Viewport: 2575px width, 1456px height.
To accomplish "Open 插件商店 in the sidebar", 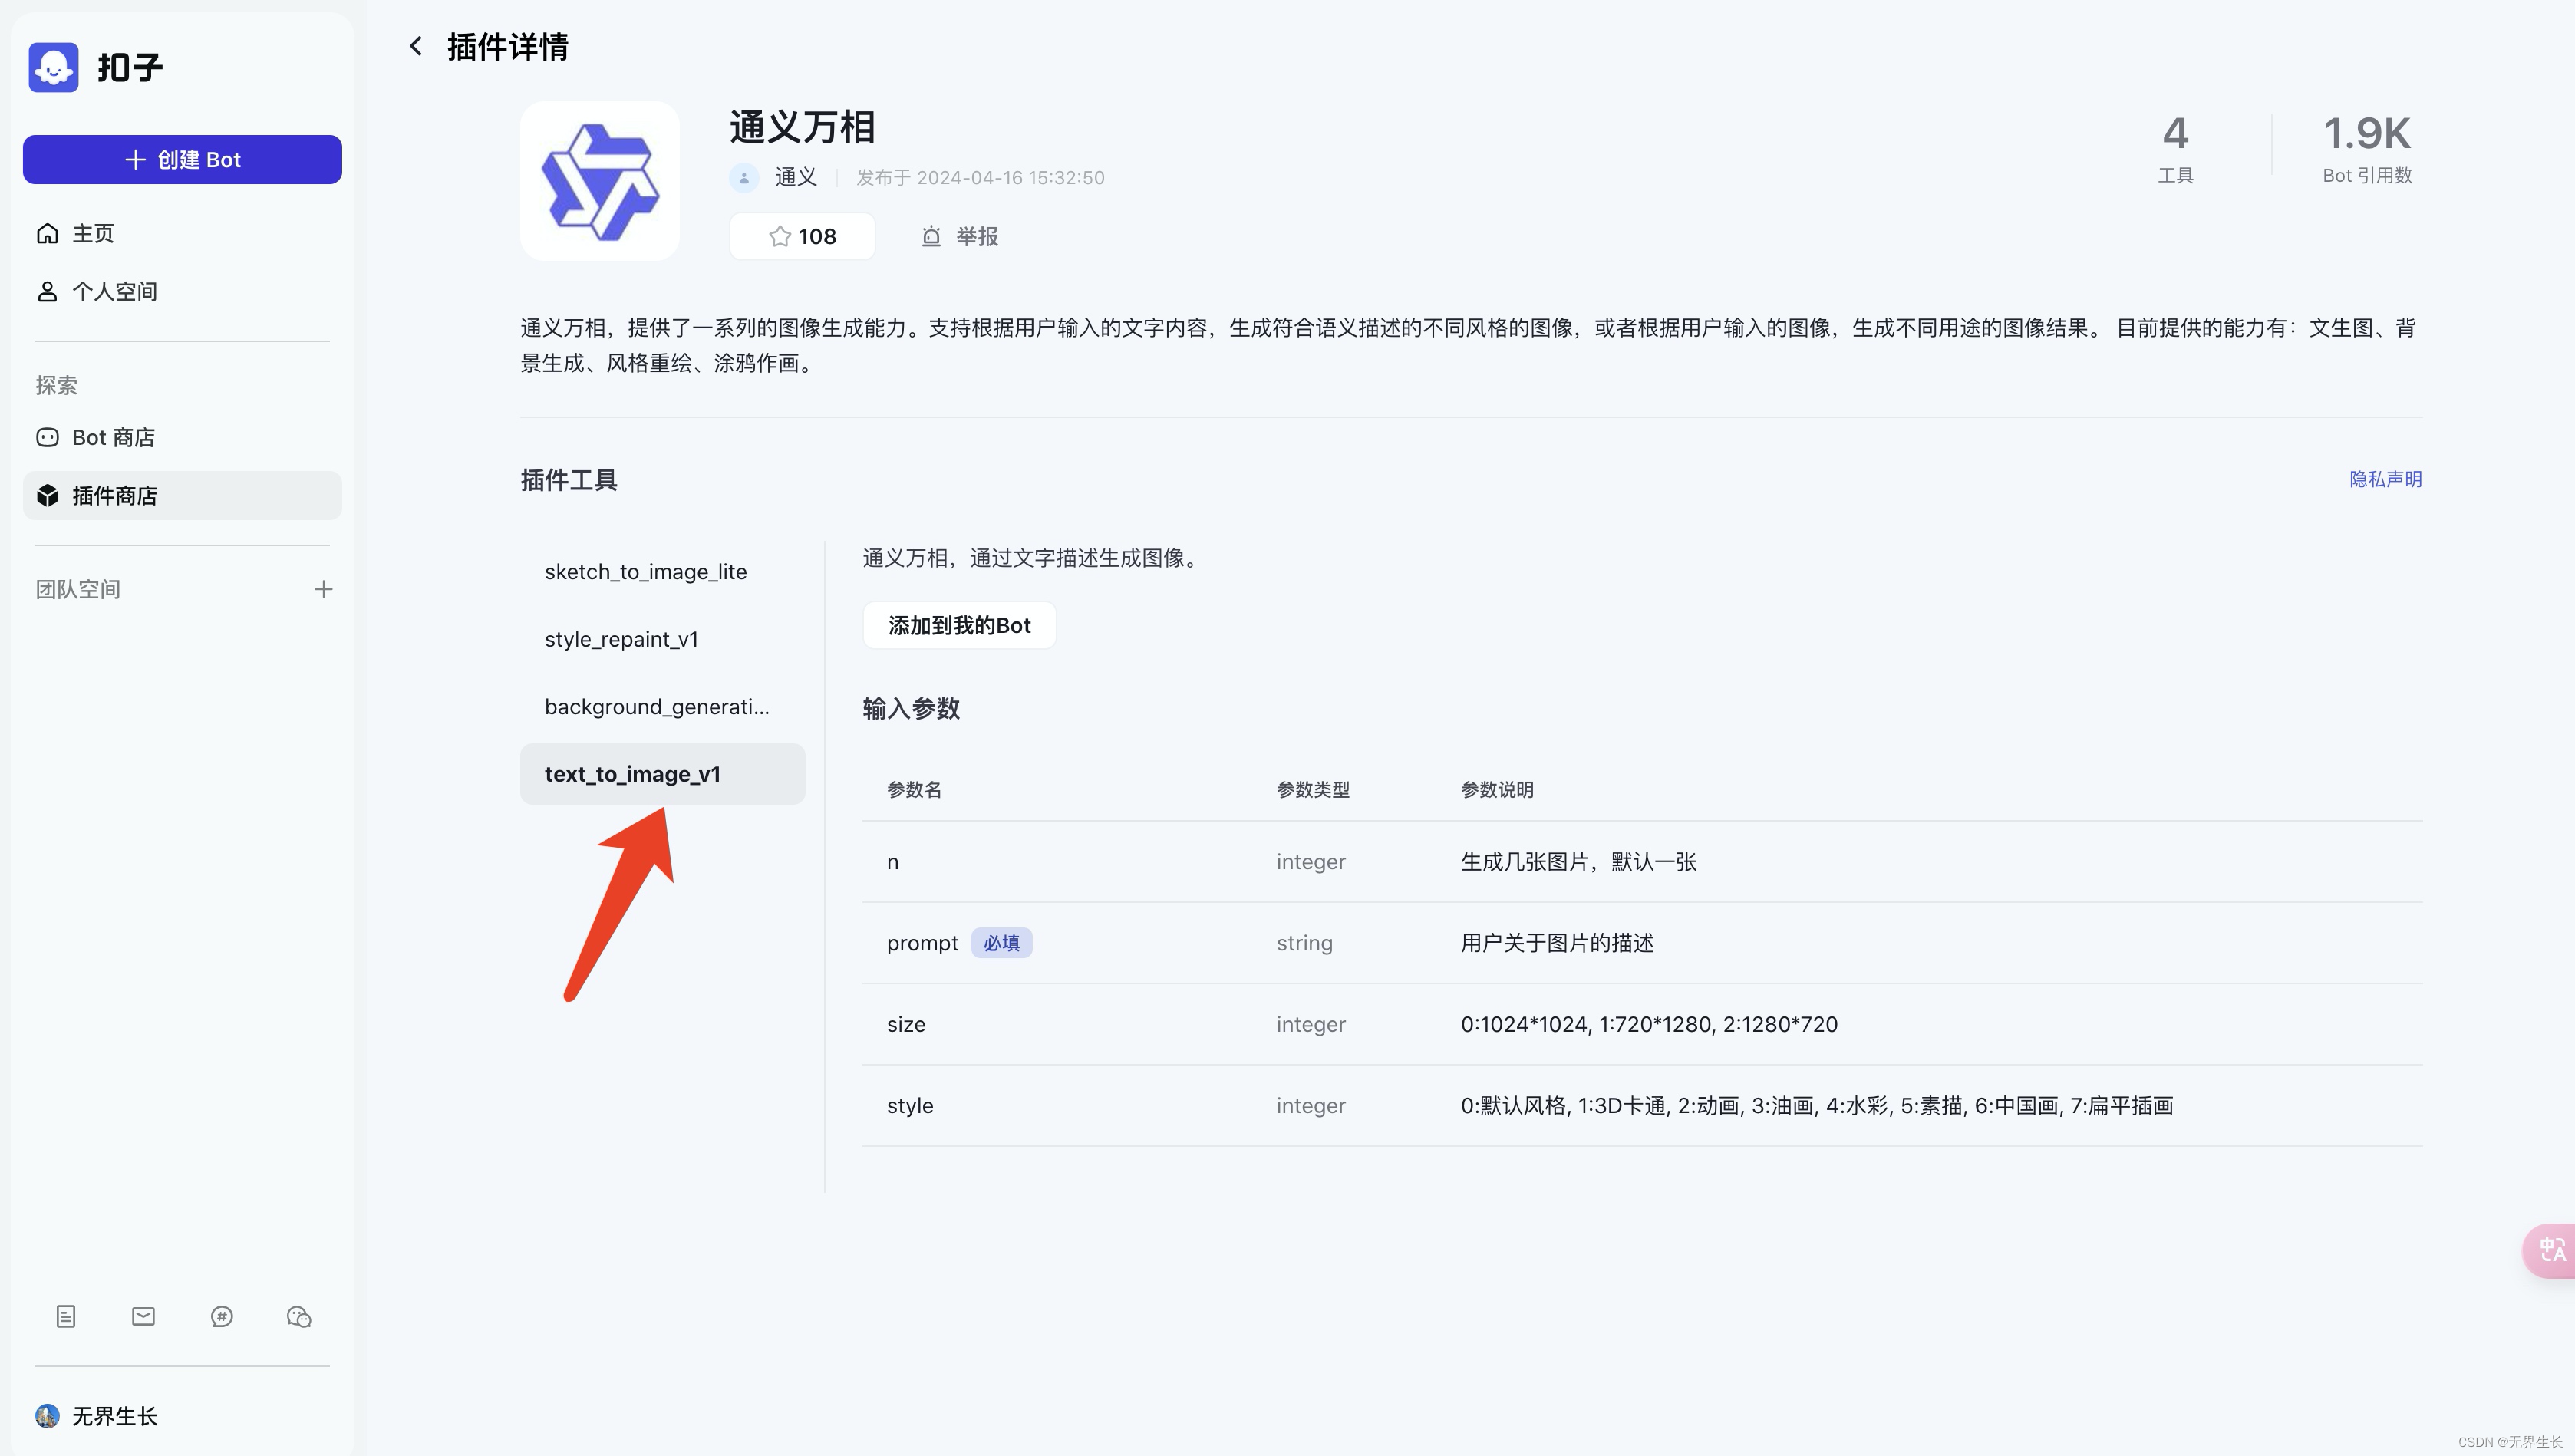I will click(182, 495).
